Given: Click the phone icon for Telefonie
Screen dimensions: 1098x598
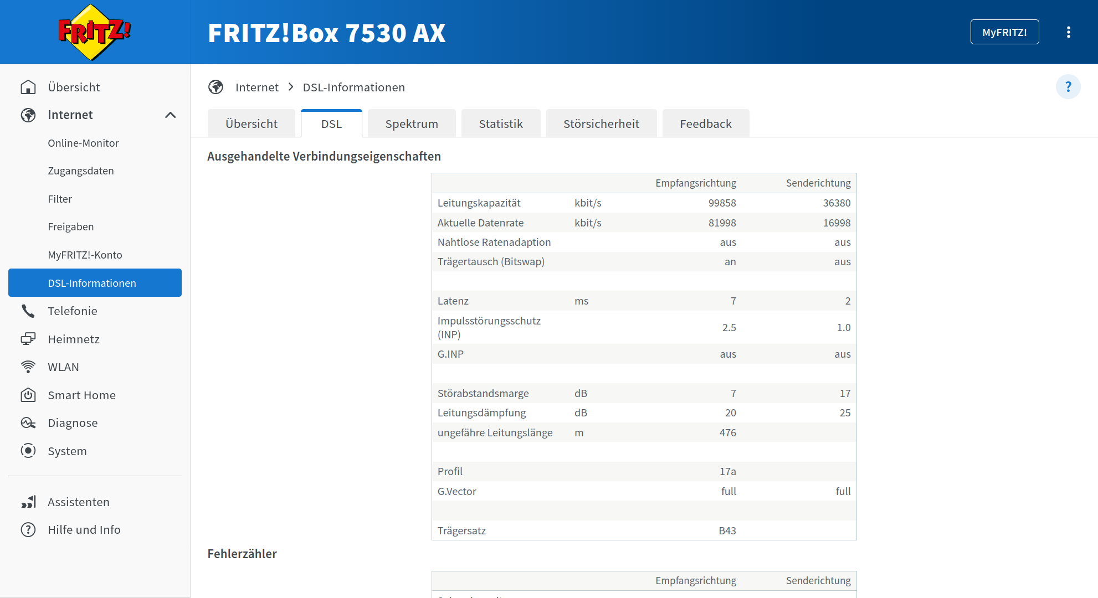Looking at the screenshot, I should (x=28, y=311).
